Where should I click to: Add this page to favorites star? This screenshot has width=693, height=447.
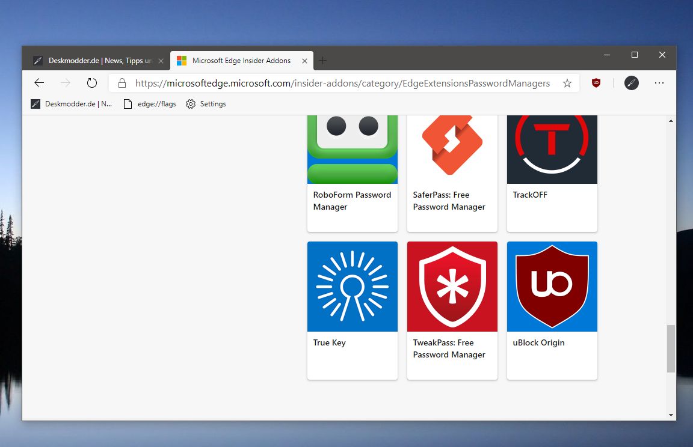(567, 83)
